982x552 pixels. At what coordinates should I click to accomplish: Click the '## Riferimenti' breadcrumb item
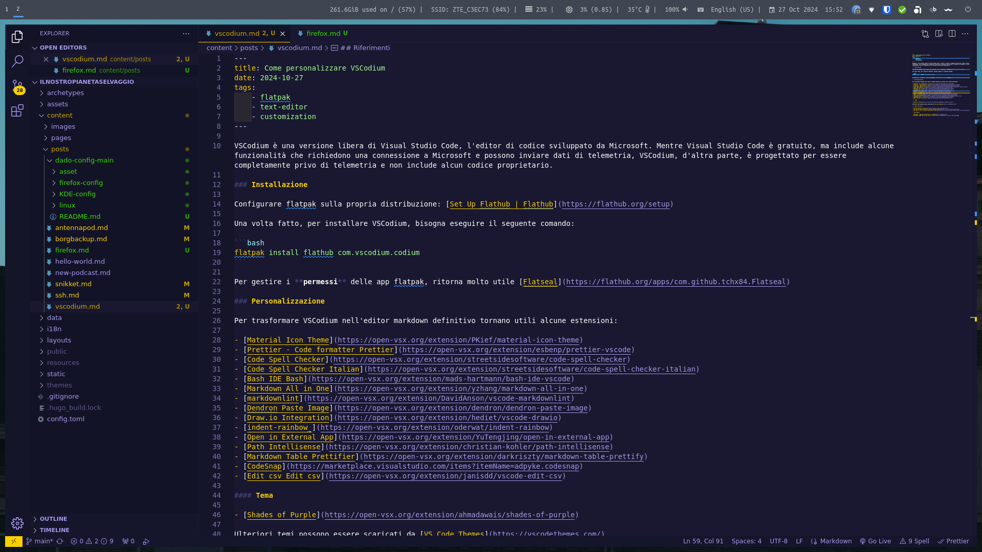point(360,48)
